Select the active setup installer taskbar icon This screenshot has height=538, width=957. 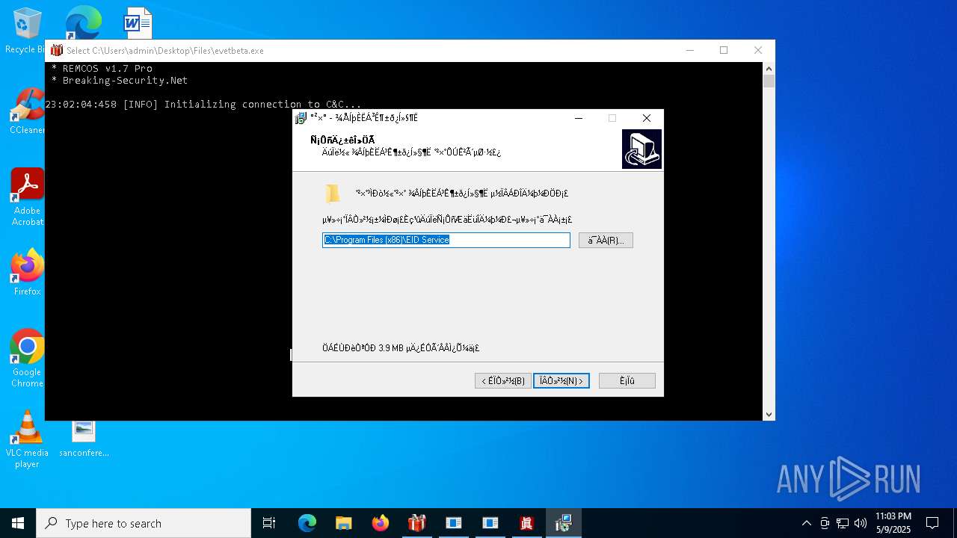pyautogui.click(x=564, y=523)
